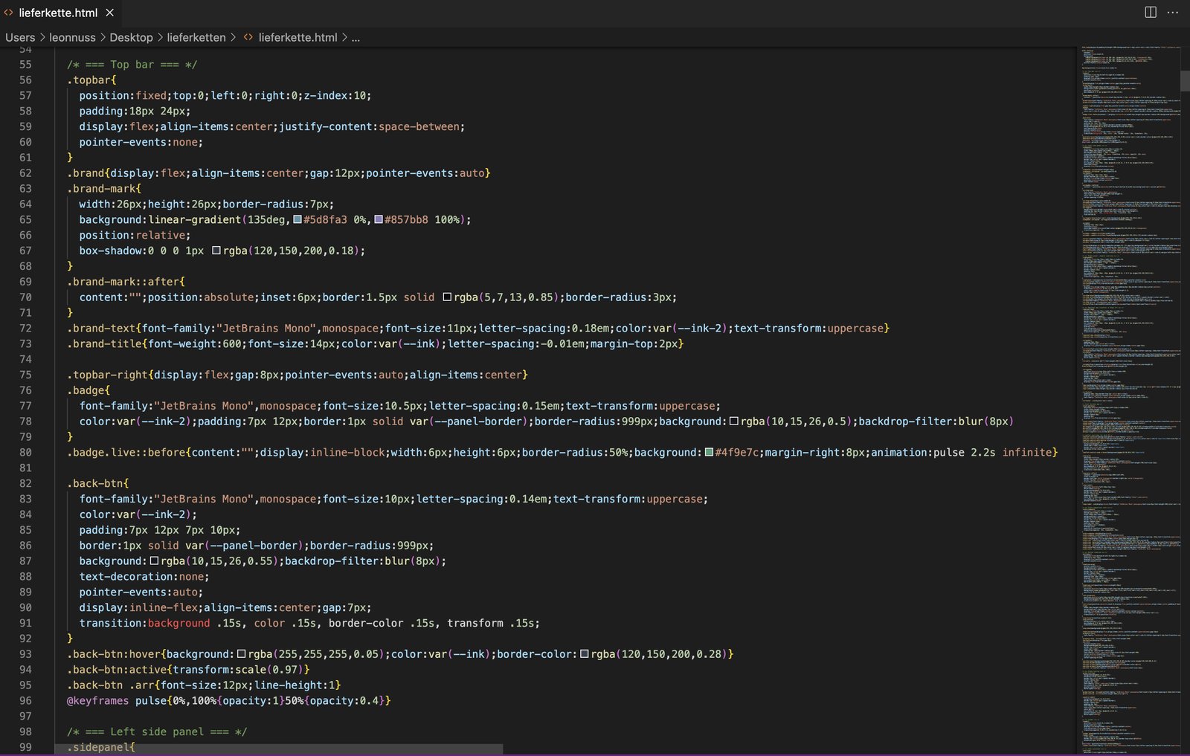The width and height of the screenshot is (1190, 756).
Task: Click line number 76 in the gutter
Action: pos(25,390)
